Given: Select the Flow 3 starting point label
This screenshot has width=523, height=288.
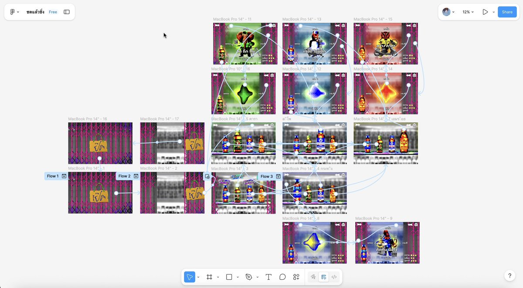Looking at the screenshot, I should (x=266, y=176).
